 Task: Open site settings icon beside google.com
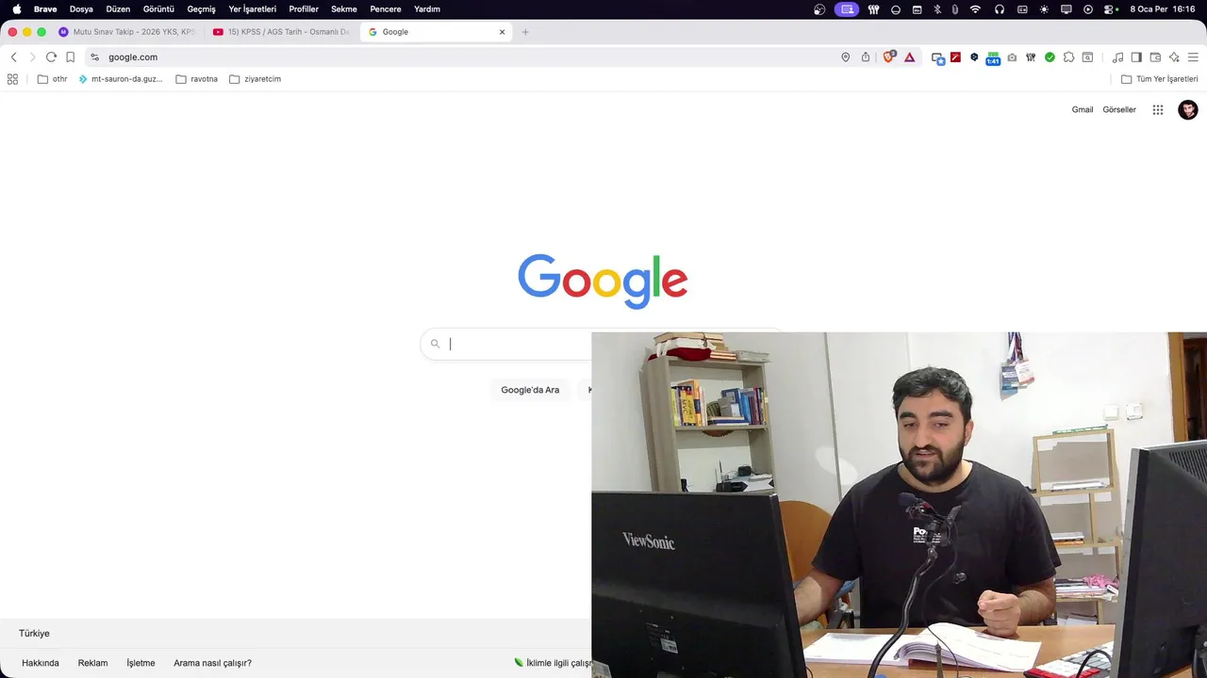(x=94, y=57)
